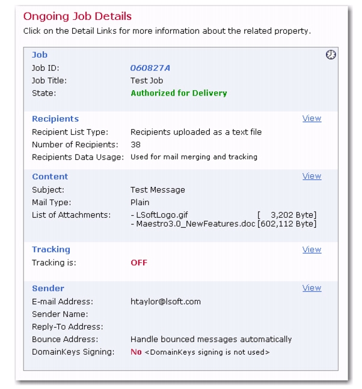The height and width of the screenshot is (389, 362).
Task: Click the Maestro3.0_NewFeatures.doc attachment entry
Action: tap(193, 224)
